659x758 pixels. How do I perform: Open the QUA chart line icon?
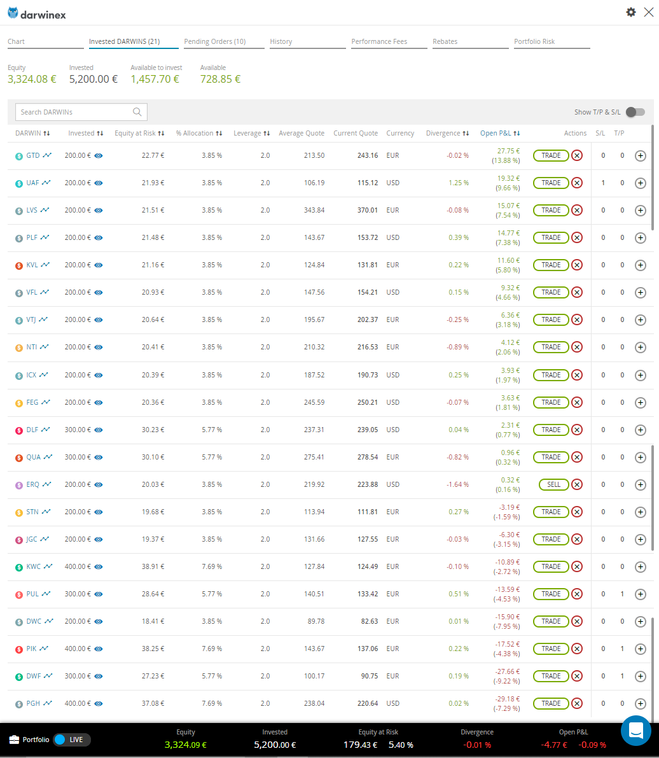[48, 457]
